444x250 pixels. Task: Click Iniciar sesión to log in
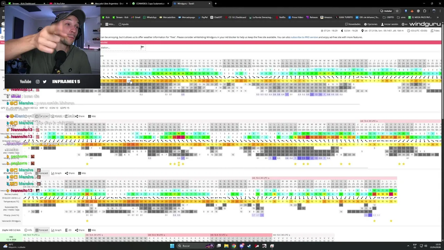(390, 24)
